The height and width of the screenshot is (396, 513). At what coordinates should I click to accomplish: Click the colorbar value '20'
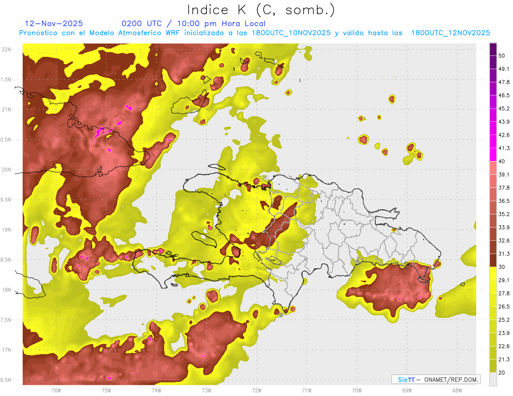click(x=501, y=373)
